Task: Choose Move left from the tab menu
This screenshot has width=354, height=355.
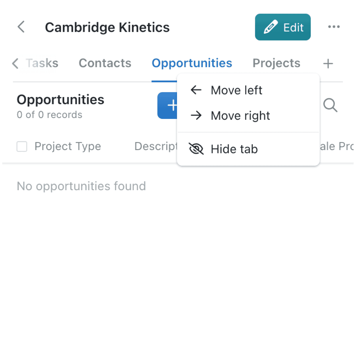Action: click(x=236, y=90)
